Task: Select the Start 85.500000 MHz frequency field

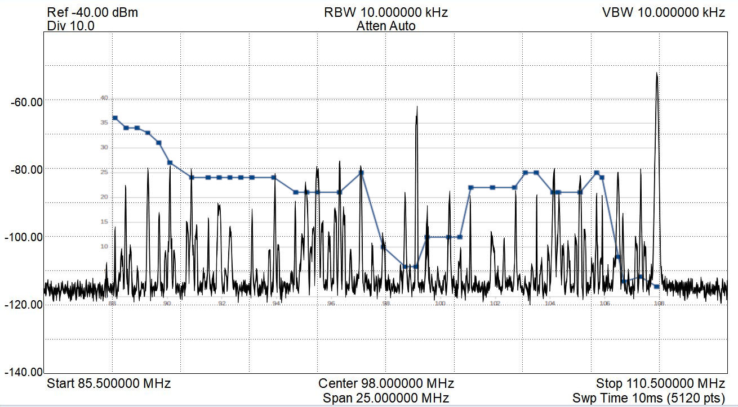Action: pyautogui.click(x=109, y=384)
